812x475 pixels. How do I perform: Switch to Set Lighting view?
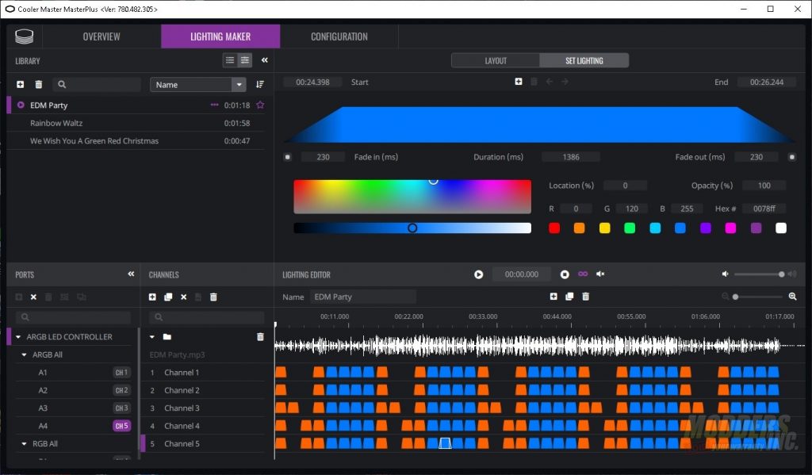(584, 60)
